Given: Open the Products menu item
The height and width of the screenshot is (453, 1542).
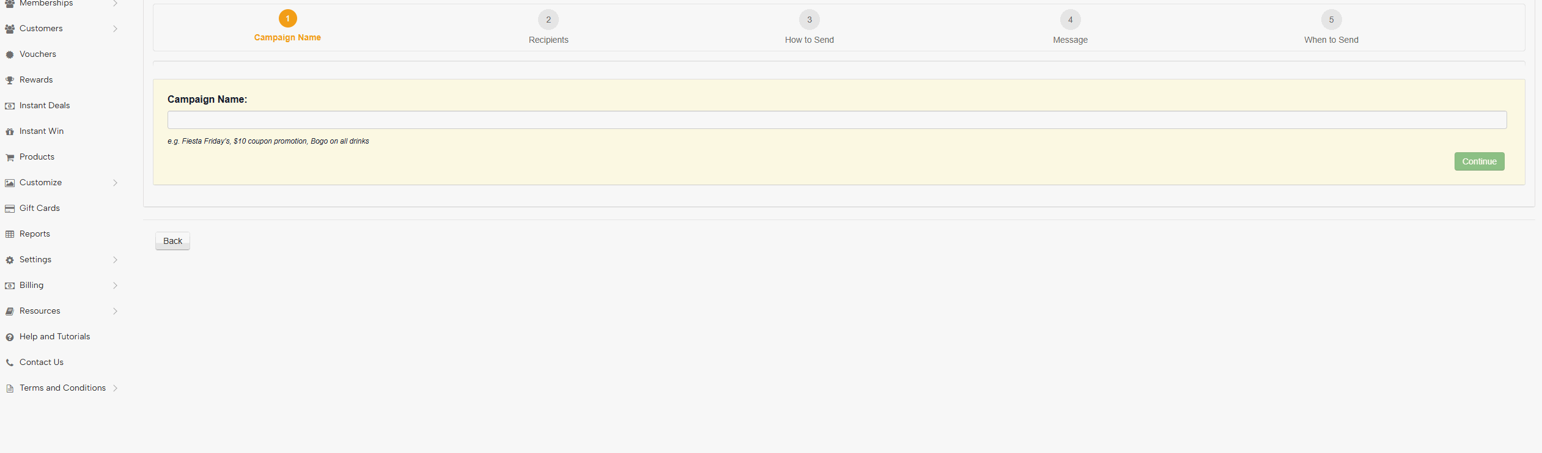Looking at the screenshot, I should (x=37, y=157).
